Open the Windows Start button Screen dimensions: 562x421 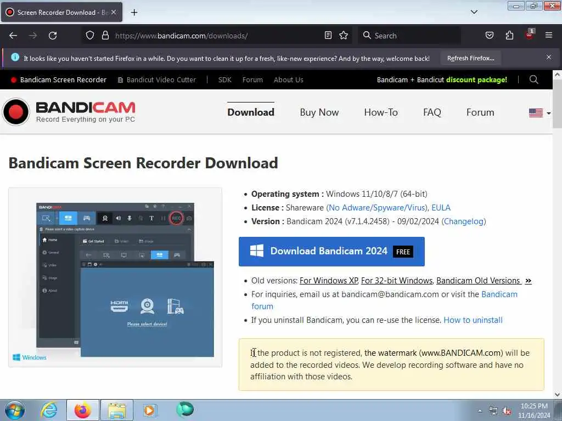coord(15,410)
